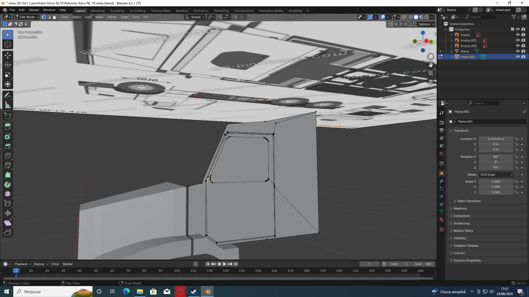529x297 pixels.
Task: Click the Steam icon in taskbar
Action: tap(194, 291)
